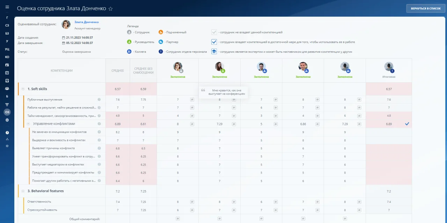Collapse the 3. Behavioral features group
This screenshot has height=223, width=447.
pos(23,191)
